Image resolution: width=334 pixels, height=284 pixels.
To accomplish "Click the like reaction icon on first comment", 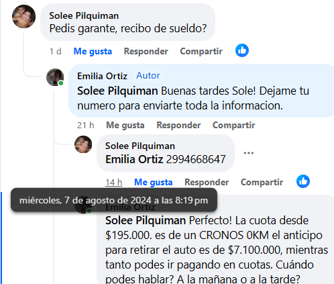I will 242,50.
